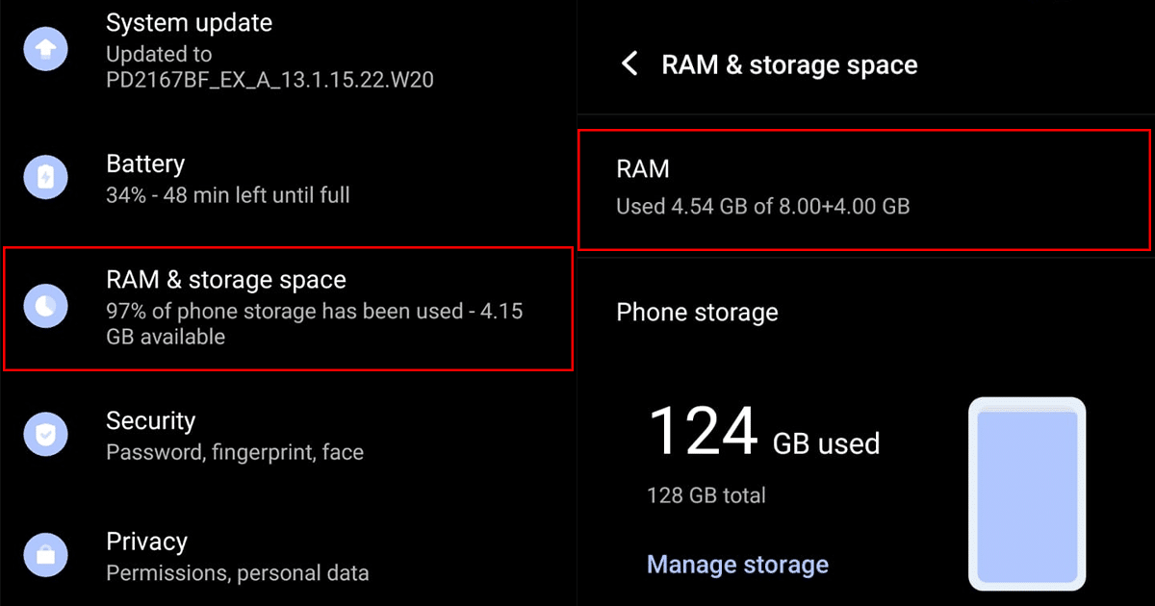Tap the phone storage fill graphic
1155x606 pixels.
(1026, 496)
